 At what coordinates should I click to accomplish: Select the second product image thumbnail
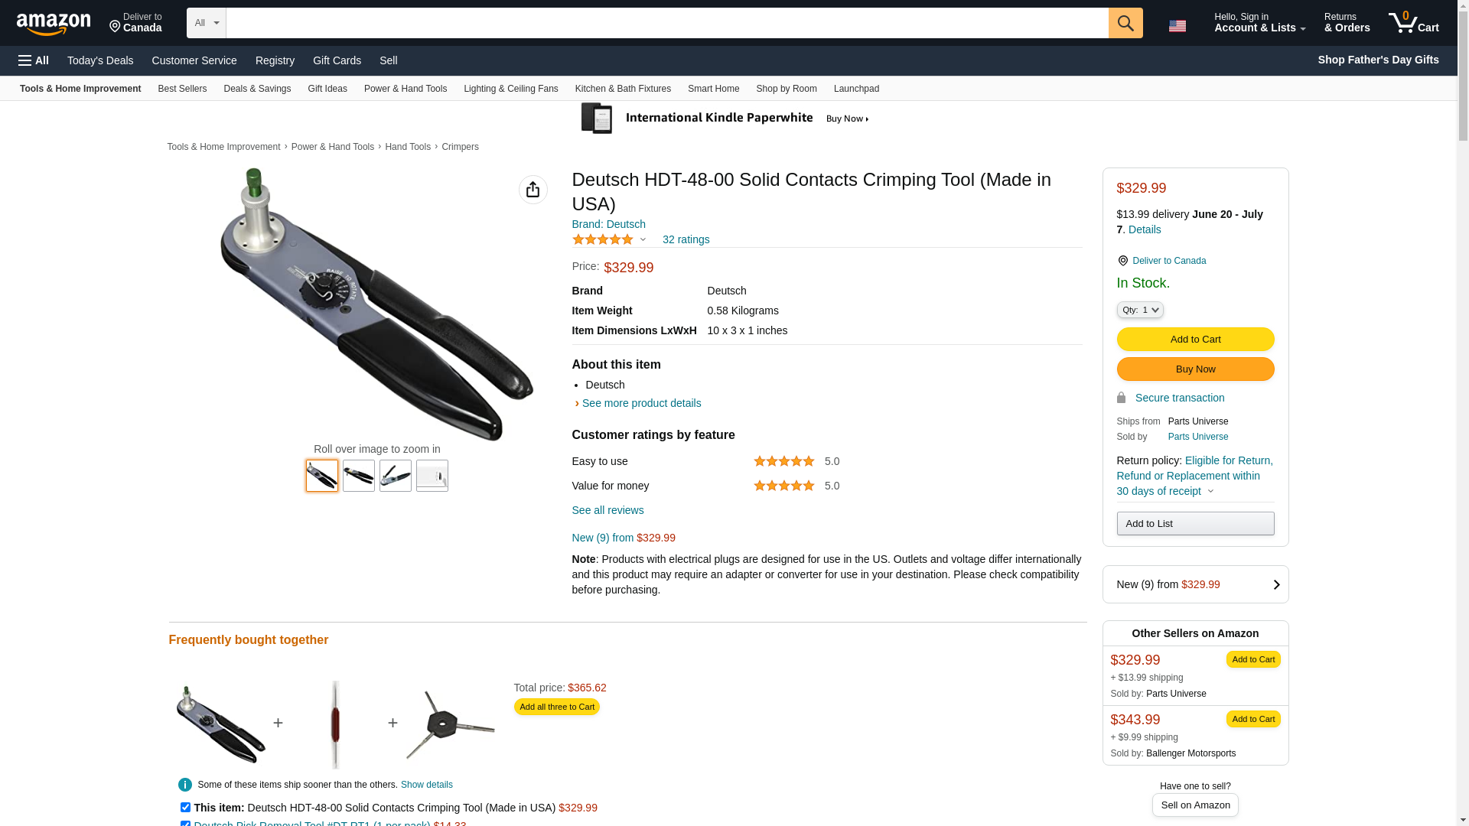pyautogui.click(x=358, y=476)
